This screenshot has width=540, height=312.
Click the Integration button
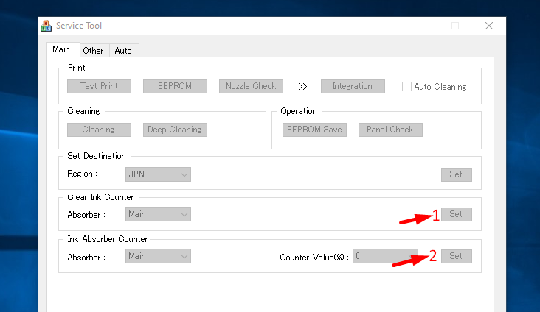353,86
